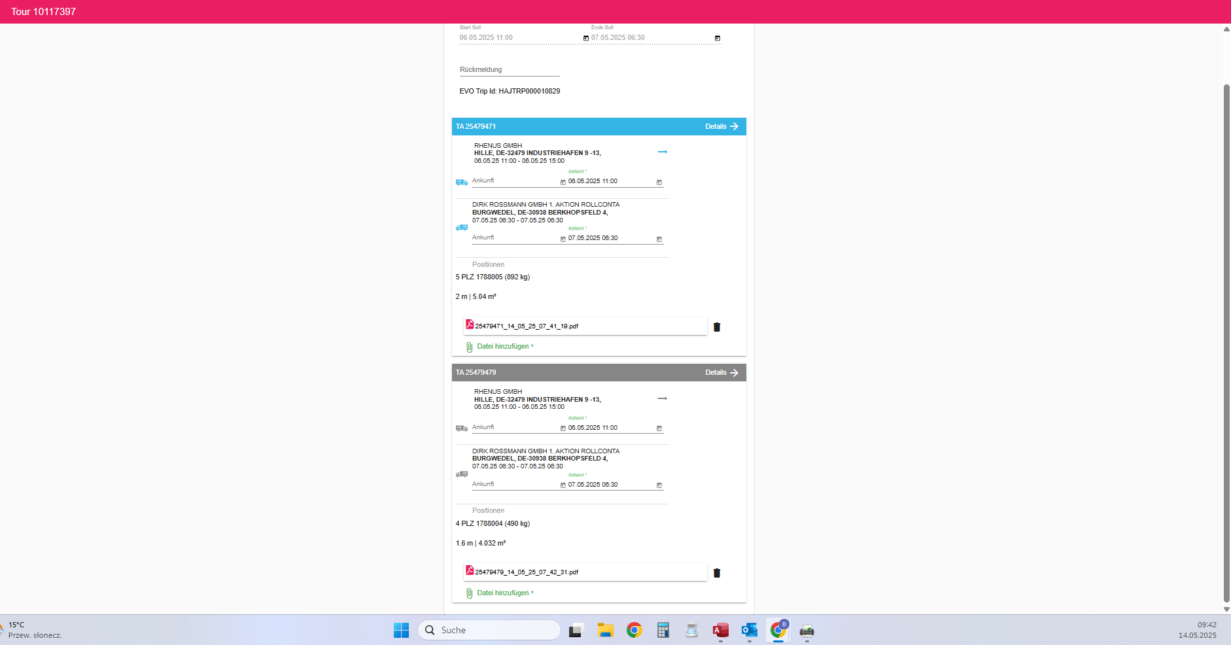The height and width of the screenshot is (645, 1231).
Task: Open the scanner app in taskbar
Action: pos(691,631)
